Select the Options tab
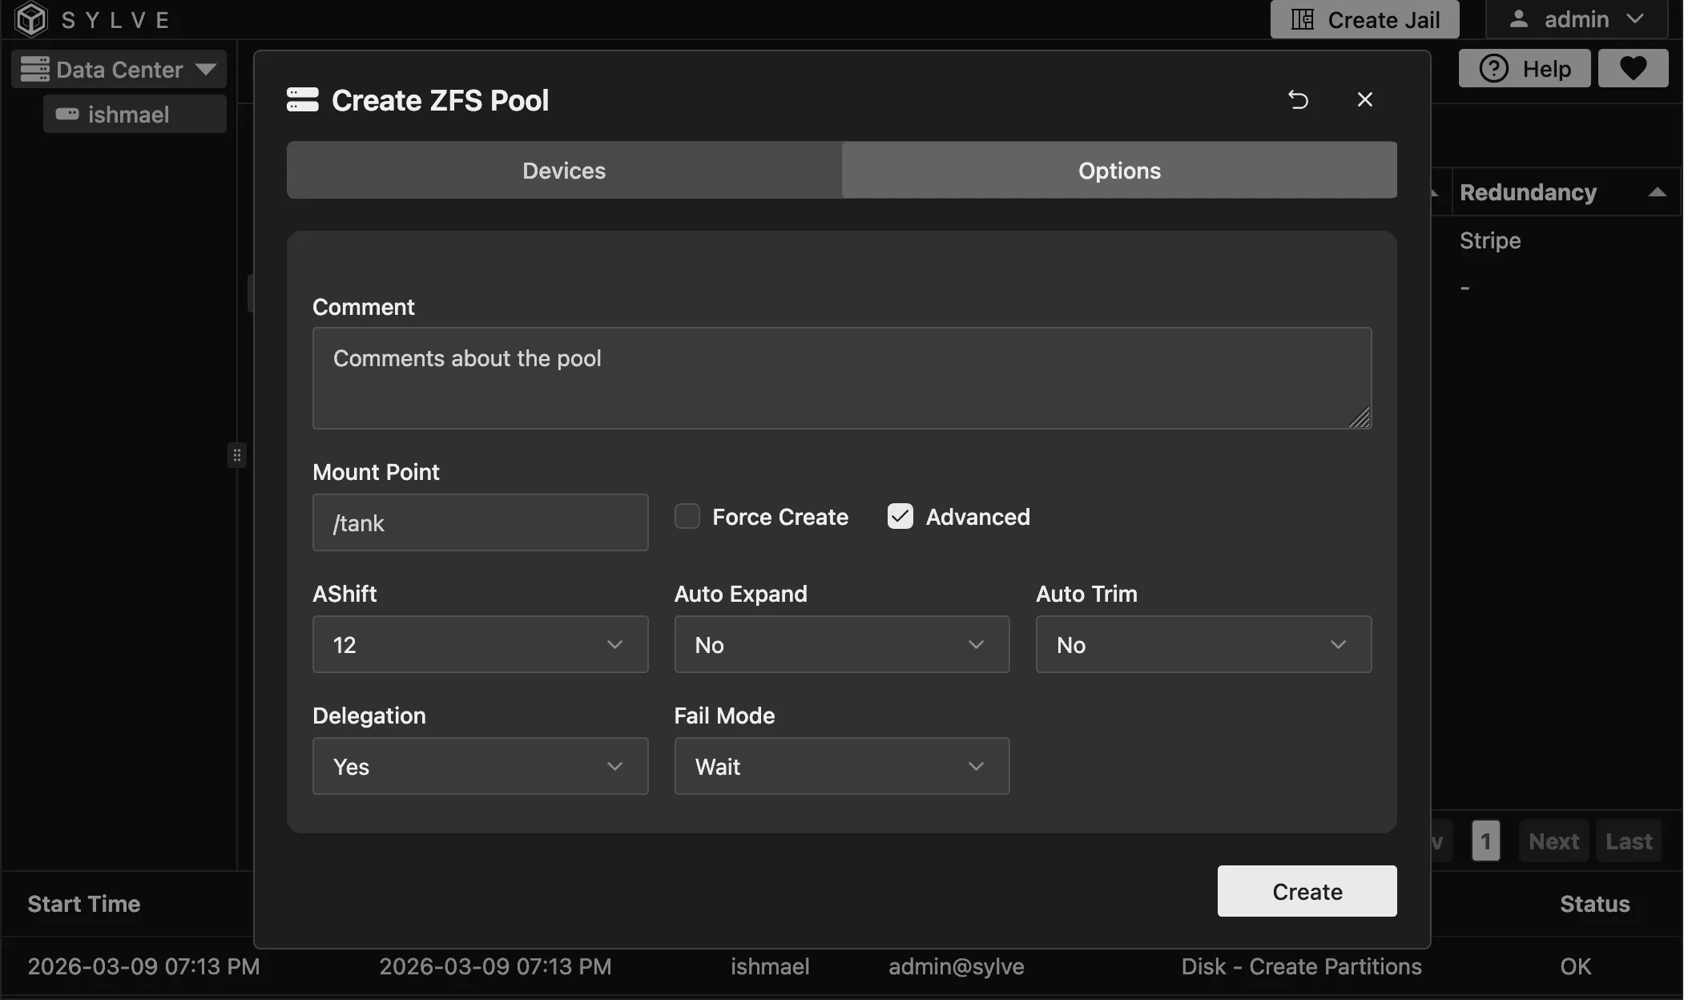This screenshot has width=1684, height=1000. pos(1118,170)
